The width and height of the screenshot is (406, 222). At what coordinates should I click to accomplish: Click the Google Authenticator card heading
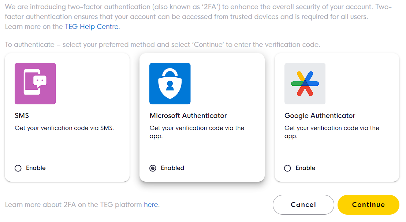[320, 116]
